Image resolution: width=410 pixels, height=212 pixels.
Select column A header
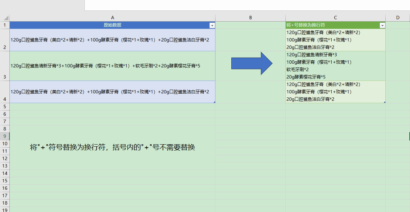113,17
